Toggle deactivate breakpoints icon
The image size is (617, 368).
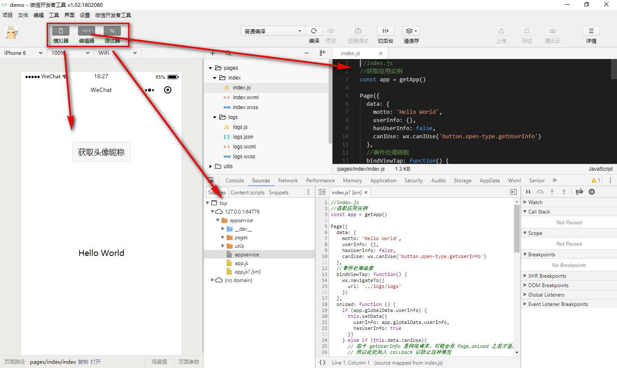[579, 192]
